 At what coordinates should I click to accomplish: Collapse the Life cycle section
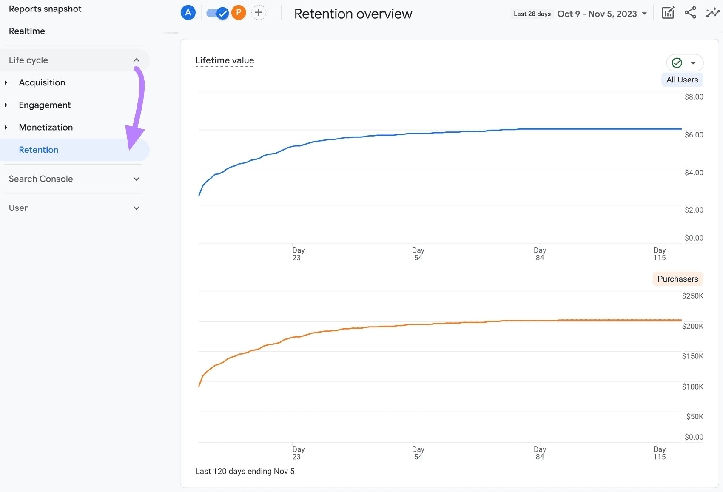click(137, 60)
